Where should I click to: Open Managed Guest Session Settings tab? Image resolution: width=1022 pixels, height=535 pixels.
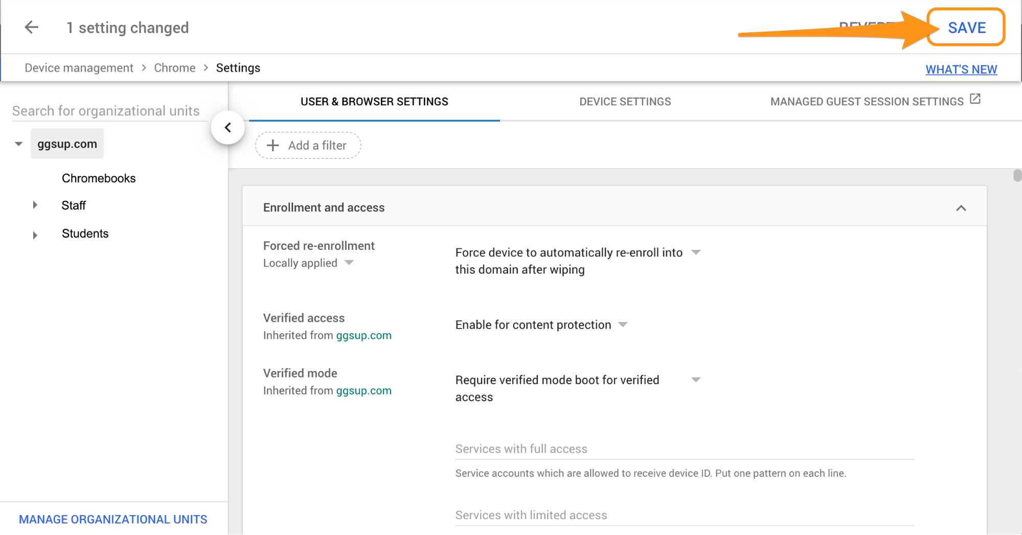point(867,102)
